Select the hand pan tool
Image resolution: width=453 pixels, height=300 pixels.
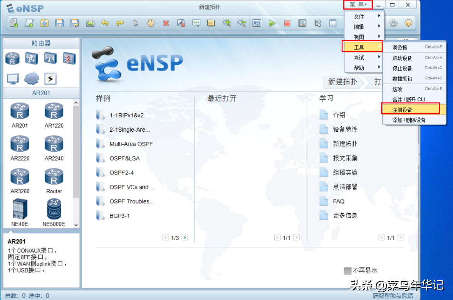click(151, 23)
